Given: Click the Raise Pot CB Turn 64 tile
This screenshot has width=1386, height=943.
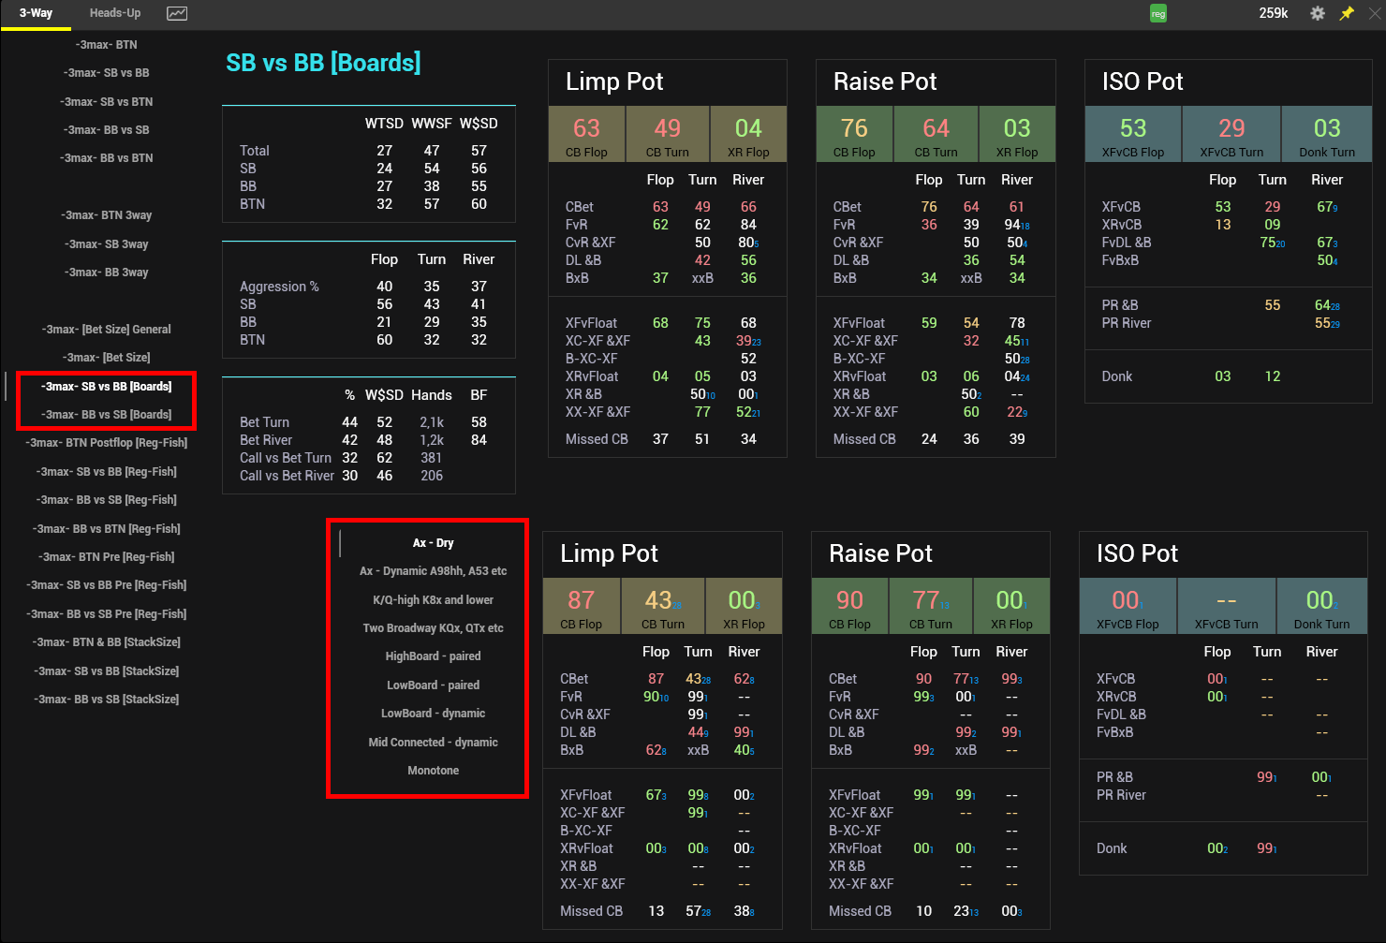Looking at the screenshot, I should pyautogui.click(x=936, y=134).
